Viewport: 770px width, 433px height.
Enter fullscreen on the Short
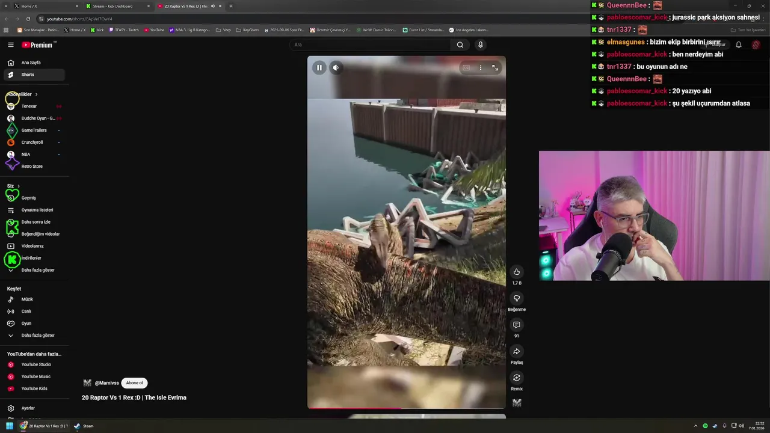495,68
